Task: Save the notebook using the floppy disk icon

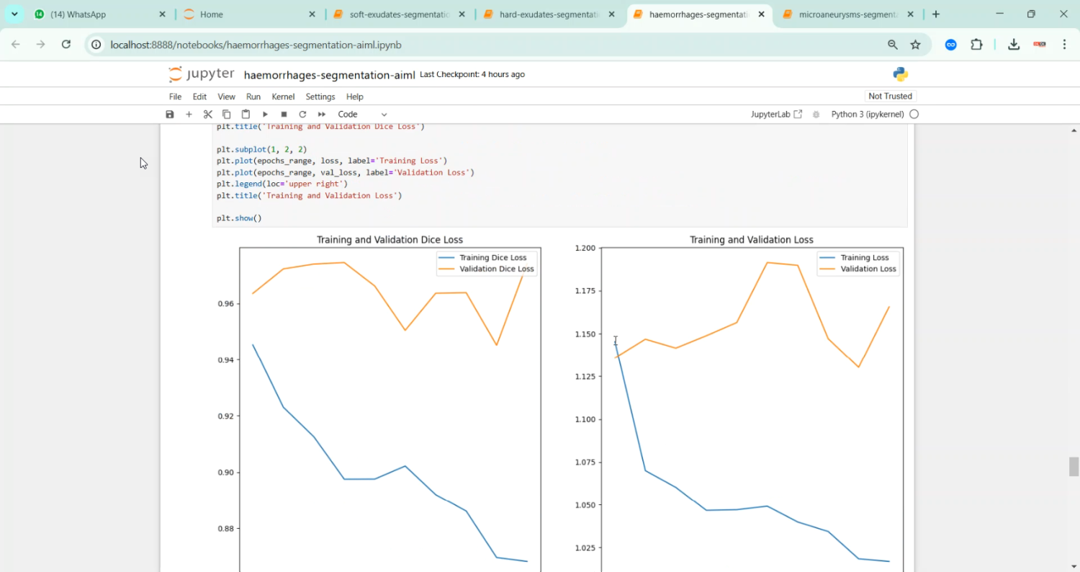Action: click(170, 115)
